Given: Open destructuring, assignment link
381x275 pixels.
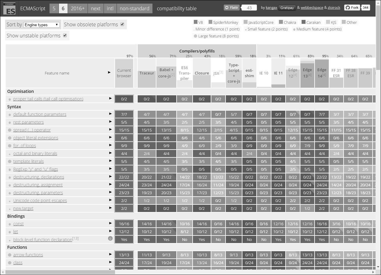Looking at the screenshot, I should click(38, 185).
